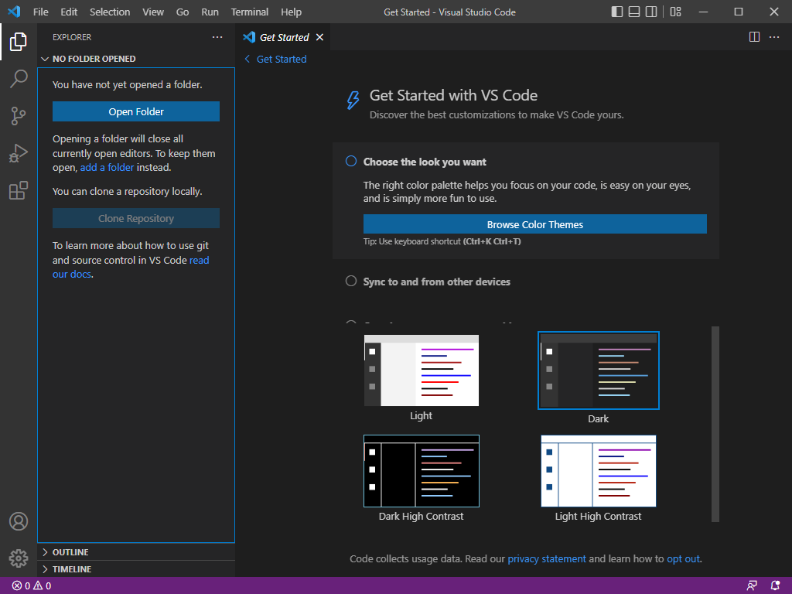
Task: Open notifications bell in status bar
Action: click(x=775, y=586)
